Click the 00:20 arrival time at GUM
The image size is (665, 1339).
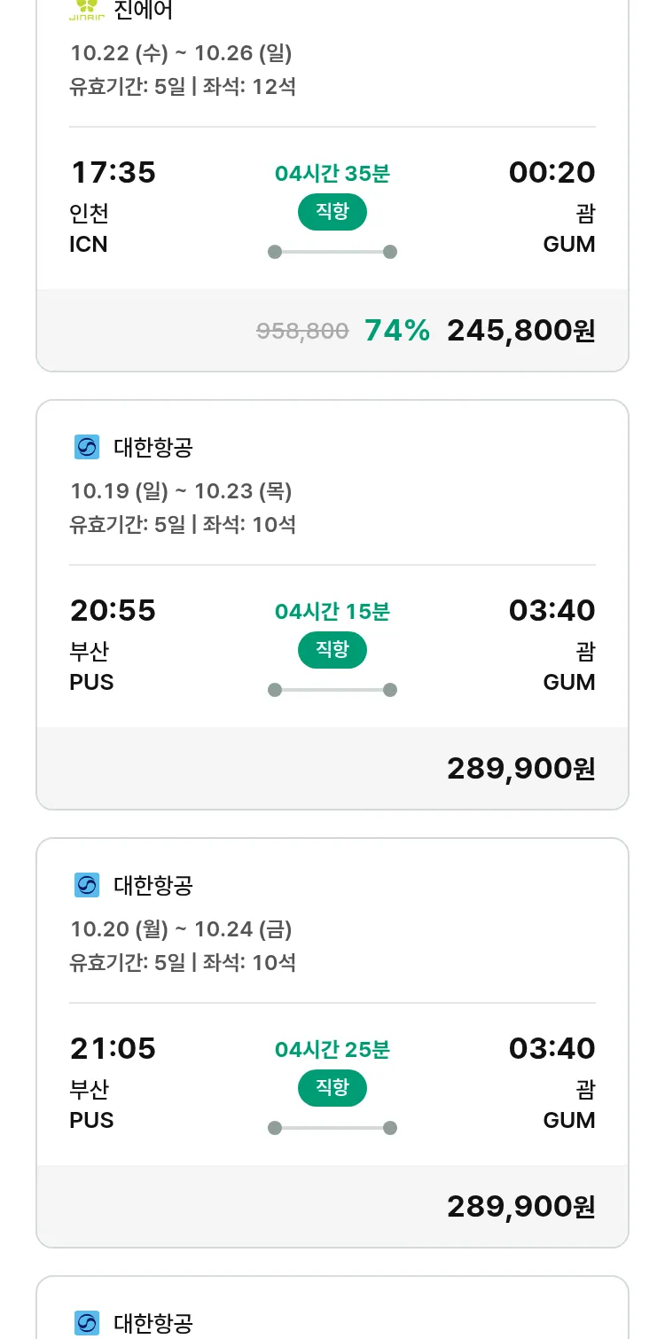[x=552, y=172]
